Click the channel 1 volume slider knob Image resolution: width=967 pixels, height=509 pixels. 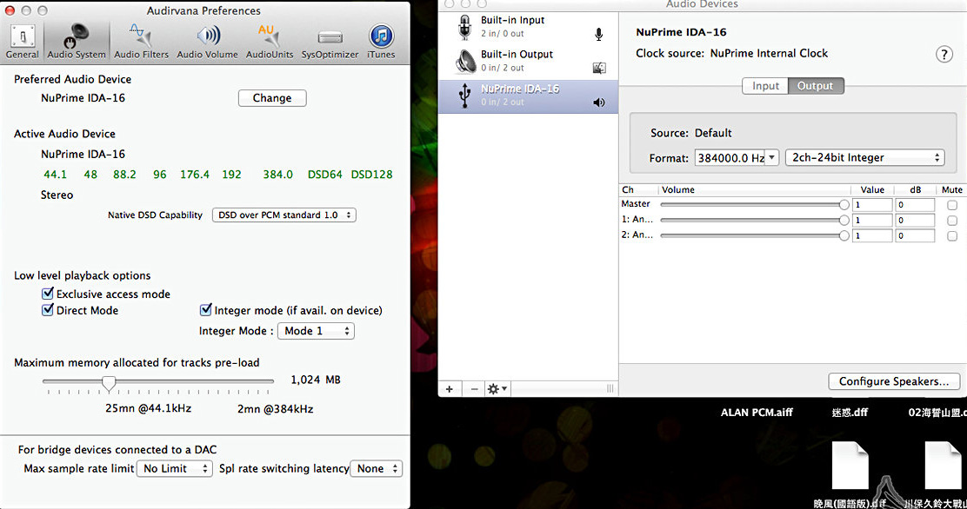[844, 220]
